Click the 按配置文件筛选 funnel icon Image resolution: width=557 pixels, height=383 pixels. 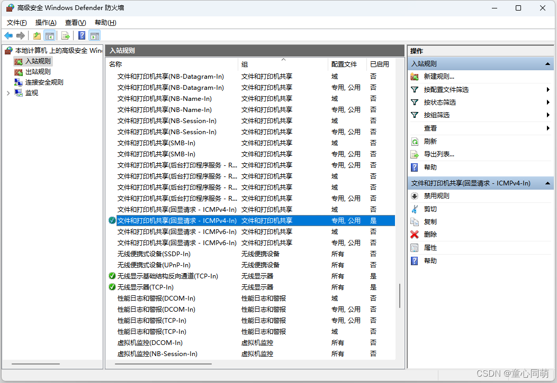[x=415, y=90]
